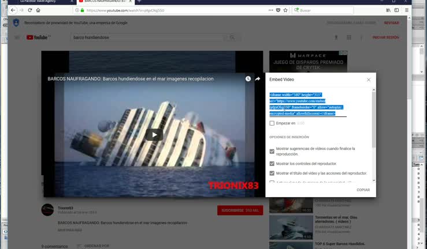Bookmark this page with the star icon
Screen dimensions: 427x249
[x=285, y=10]
